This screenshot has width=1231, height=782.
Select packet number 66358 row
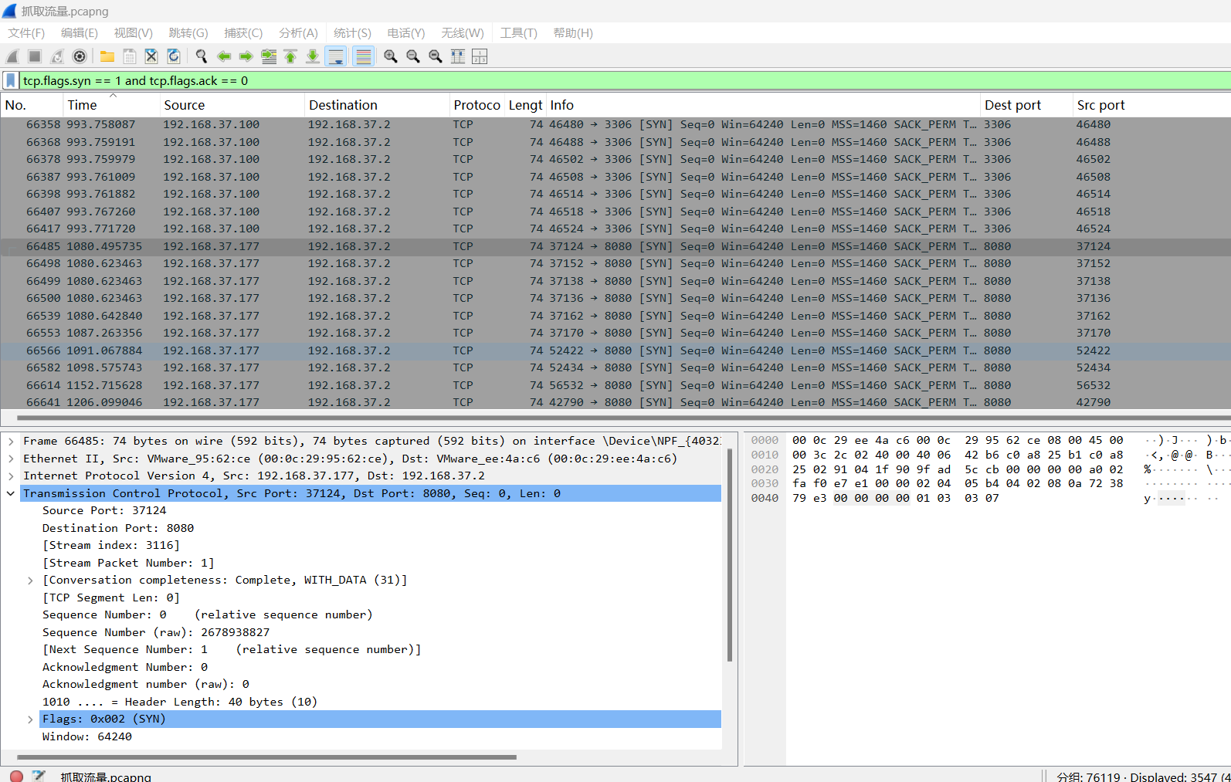coord(615,125)
